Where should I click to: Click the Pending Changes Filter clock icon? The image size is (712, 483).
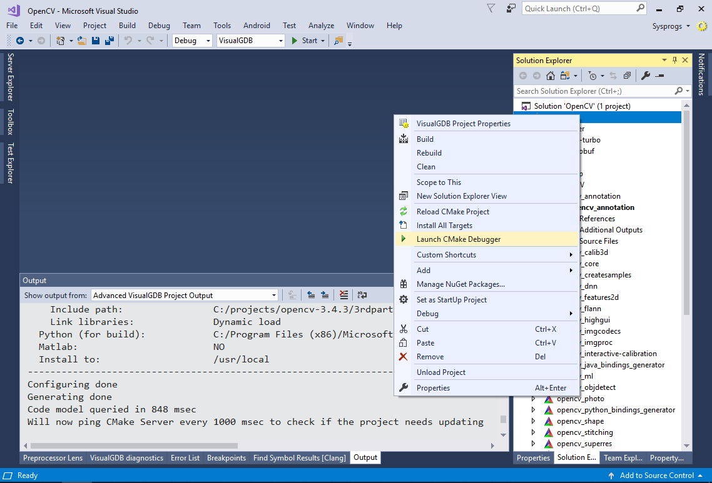coord(592,76)
